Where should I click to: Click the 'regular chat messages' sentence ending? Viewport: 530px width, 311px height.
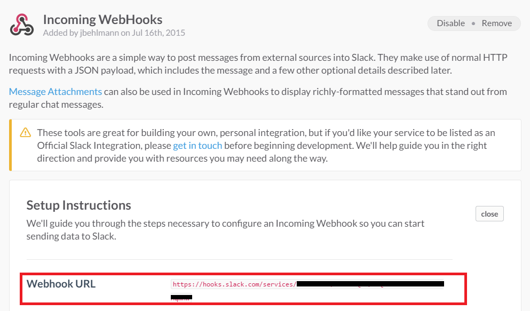[x=56, y=105]
